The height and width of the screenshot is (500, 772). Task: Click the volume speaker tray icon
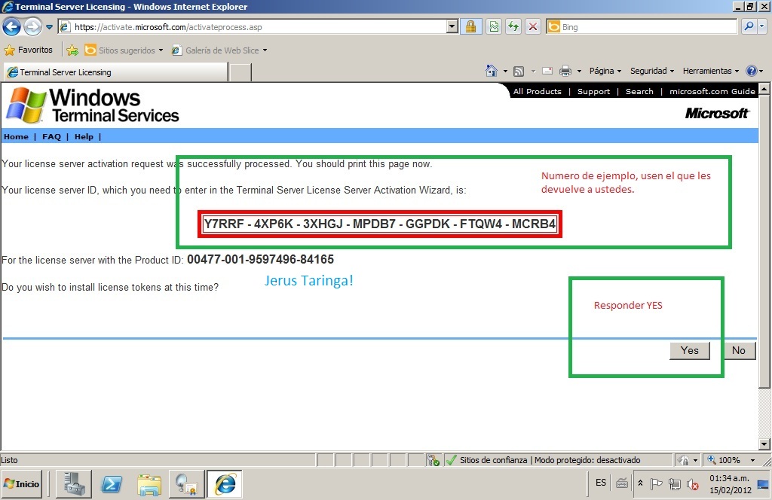point(692,485)
